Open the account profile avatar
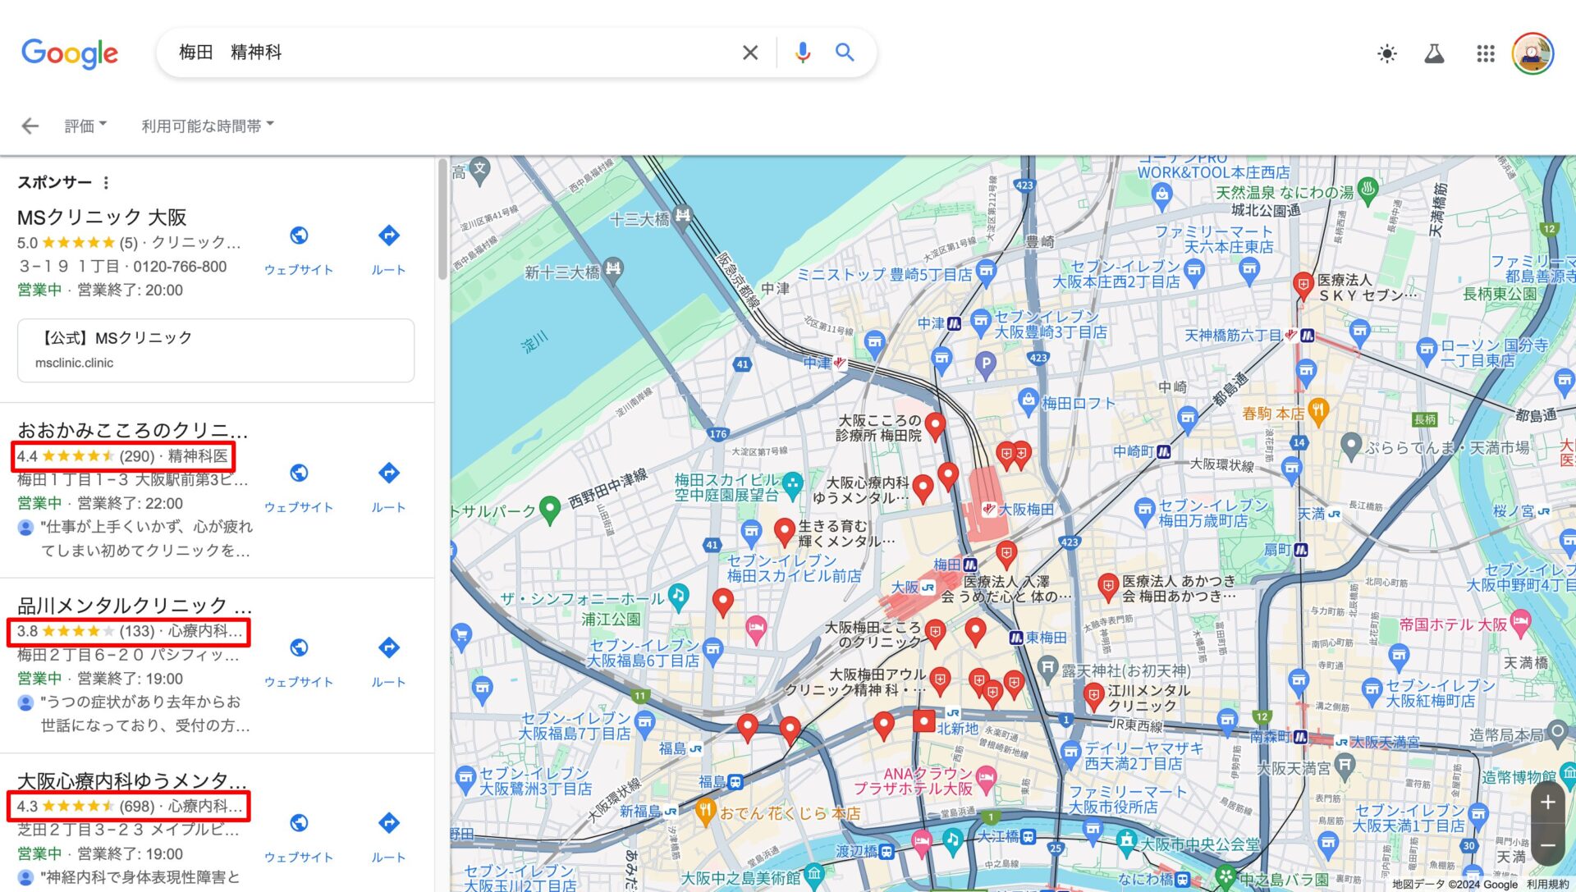Viewport: 1576px width, 892px height. [1532, 54]
